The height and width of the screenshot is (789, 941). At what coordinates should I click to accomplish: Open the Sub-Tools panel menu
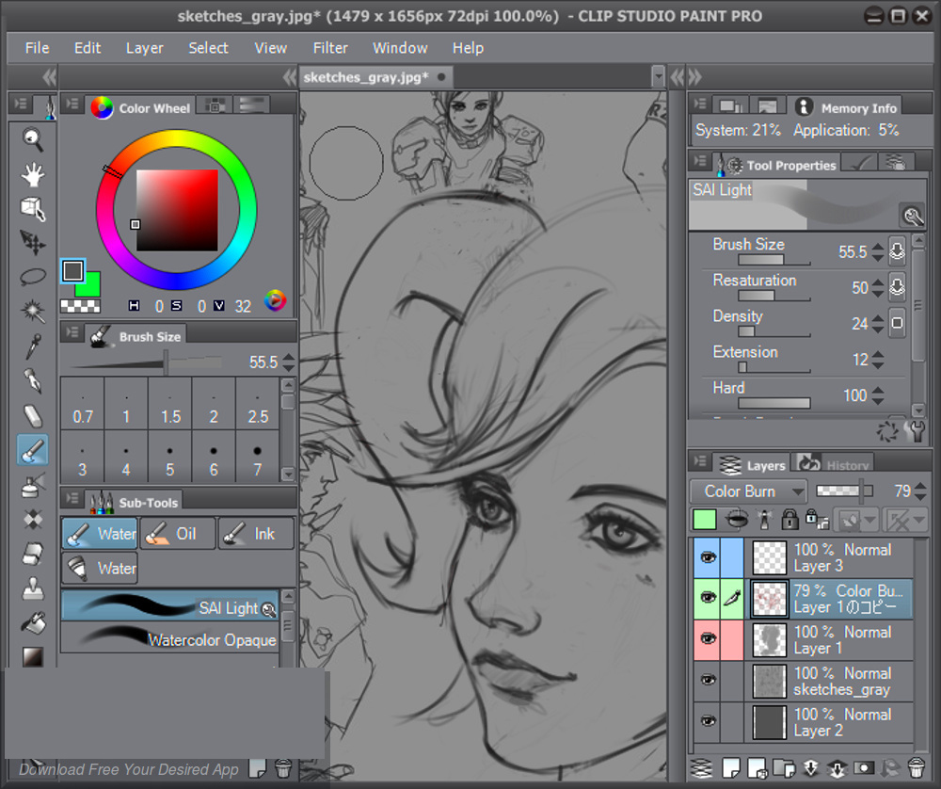pyautogui.click(x=72, y=498)
